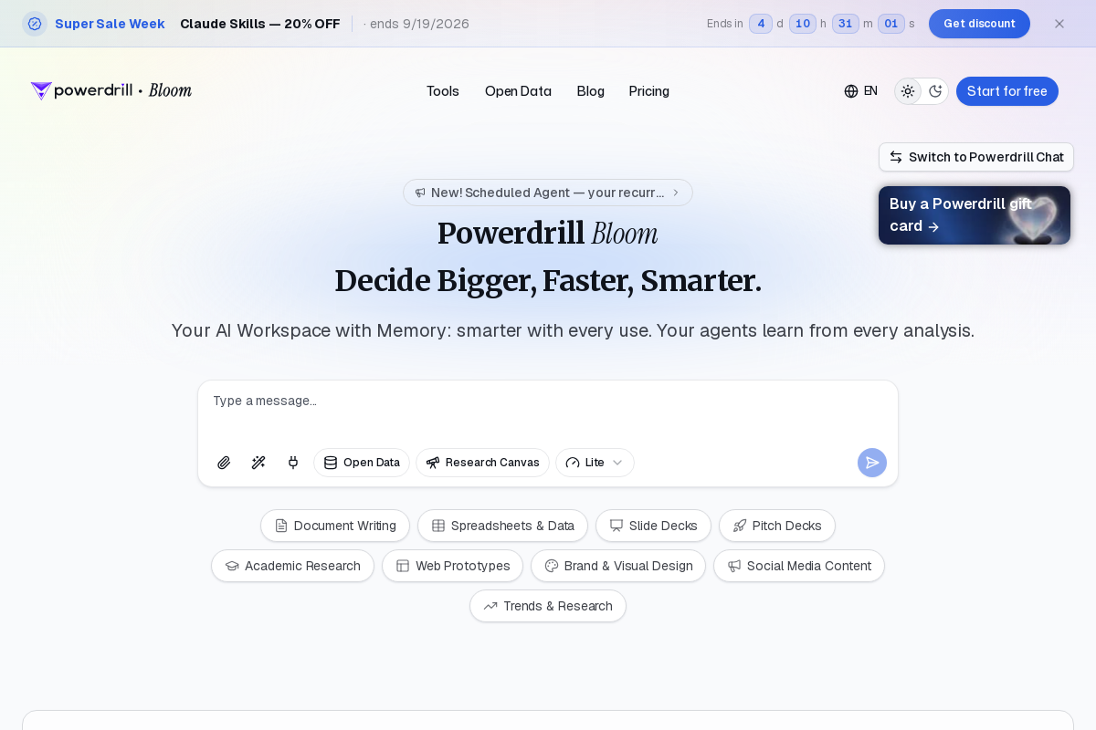Switch to Powerdrill Chat
The width and height of the screenshot is (1096, 730).
[x=976, y=157]
